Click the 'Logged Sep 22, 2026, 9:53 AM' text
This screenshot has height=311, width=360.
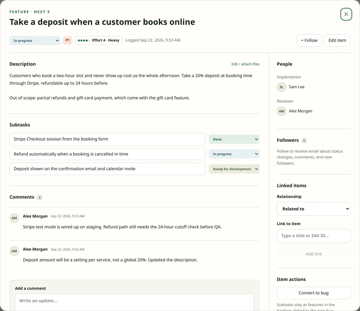pos(153,40)
